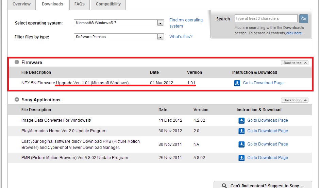The height and width of the screenshot is (188, 319).
Task: Focus the search input field
Action: pos(266,18)
